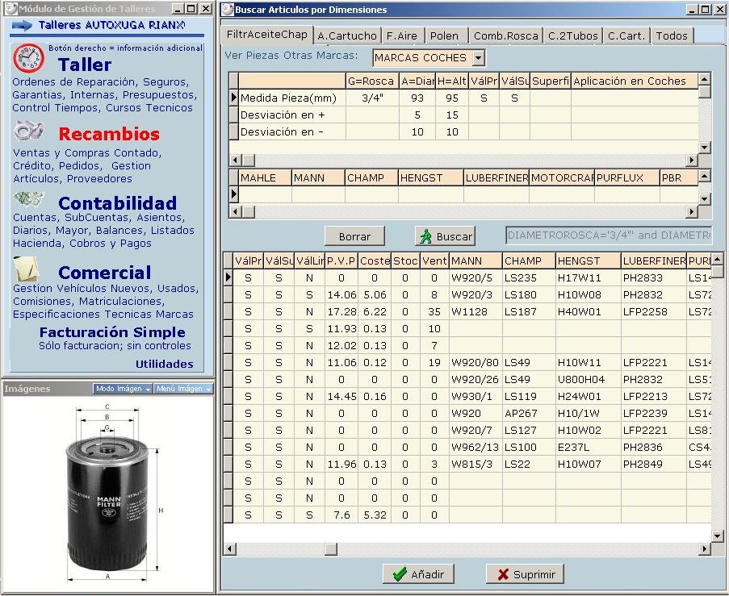Switch to the Todos tab
The height and width of the screenshot is (596, 729).
(x=672, y=35)
